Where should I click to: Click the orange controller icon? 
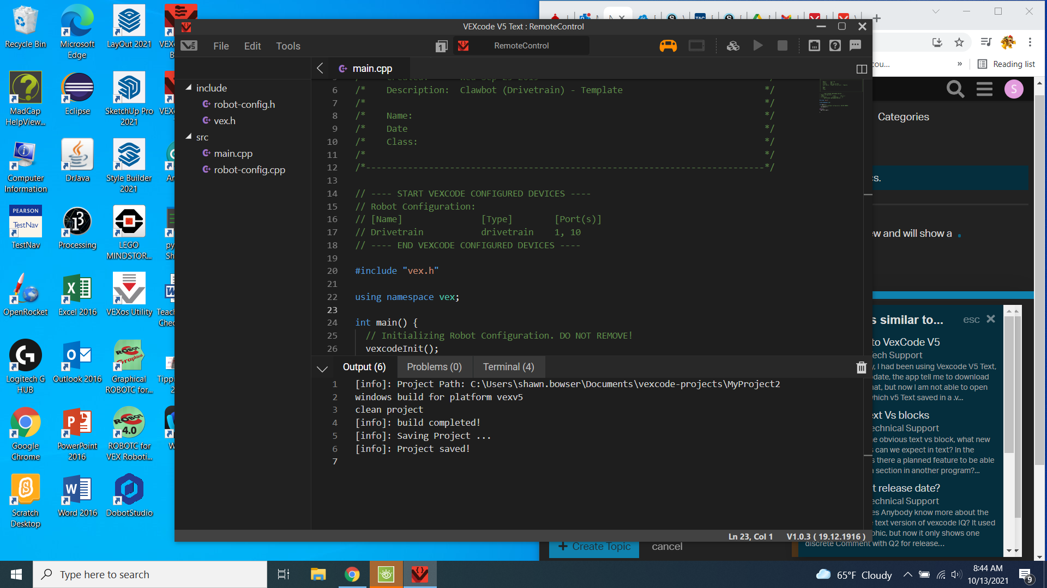tap(668, 46)
